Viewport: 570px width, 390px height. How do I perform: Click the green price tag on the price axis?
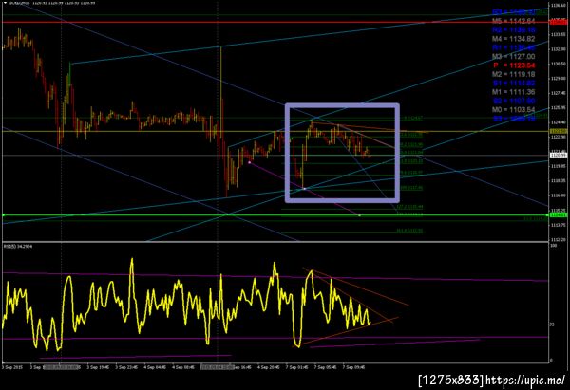click(558, 215)
